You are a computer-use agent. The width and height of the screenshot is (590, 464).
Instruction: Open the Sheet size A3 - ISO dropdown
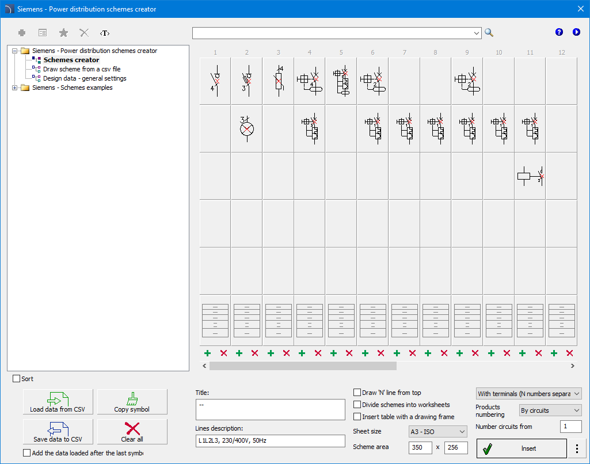pos(438,432)
